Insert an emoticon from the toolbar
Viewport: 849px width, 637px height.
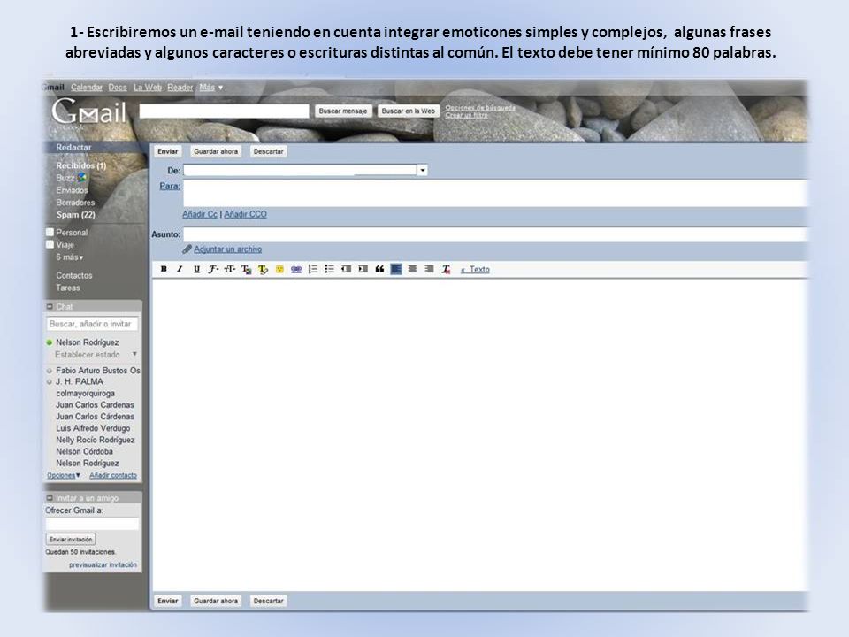coord(279,269)
